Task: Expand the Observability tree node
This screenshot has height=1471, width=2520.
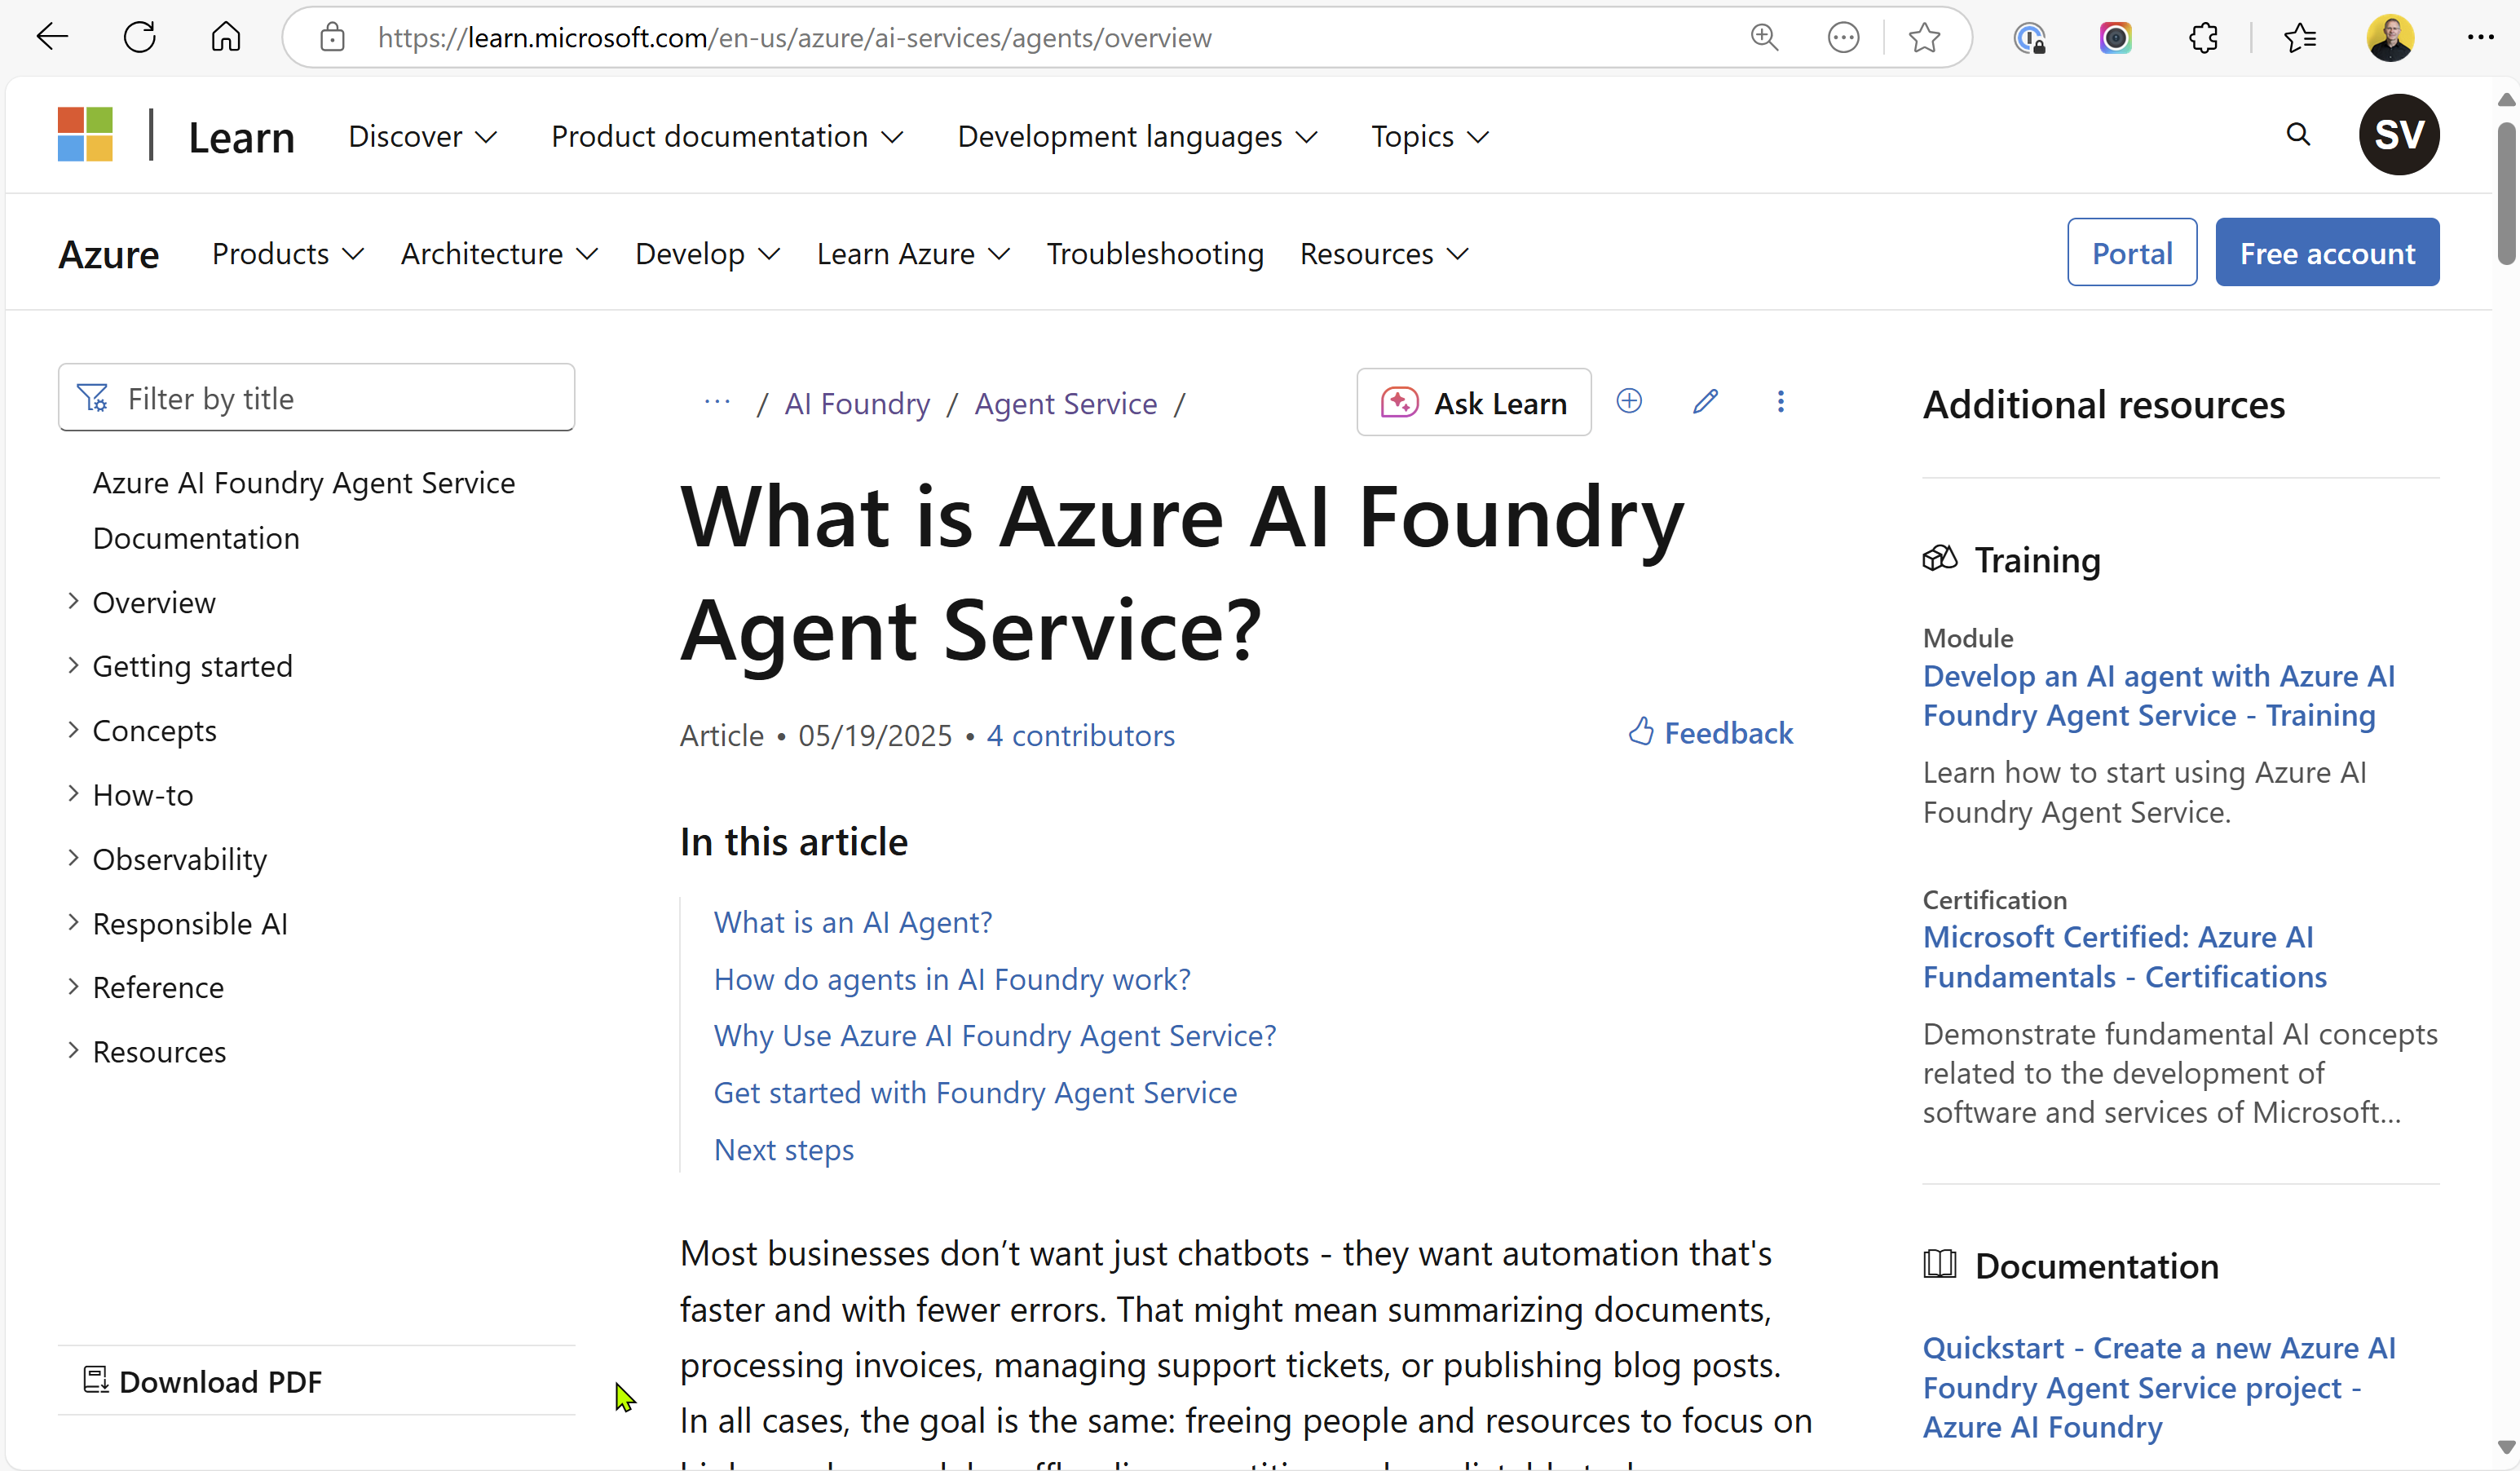Action: [x=73, y=857]
